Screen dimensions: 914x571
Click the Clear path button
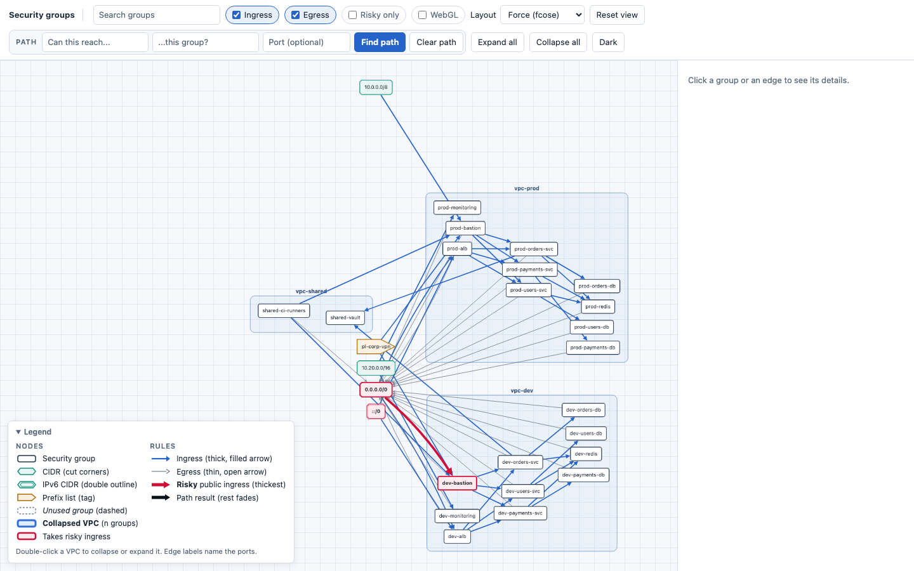(436, 43)
